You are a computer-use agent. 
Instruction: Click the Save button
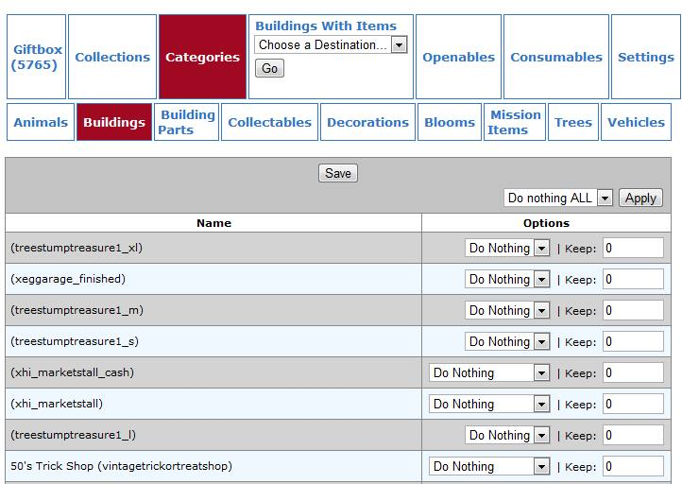coord(338,173)
